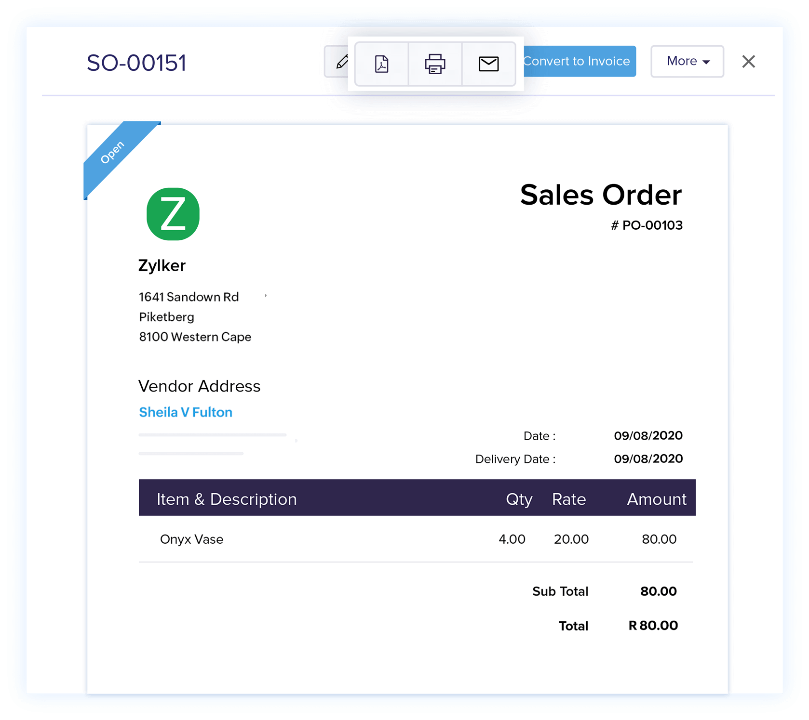Click the green Zylker logo
809x720 pixels.
click(x=173, y=214)
